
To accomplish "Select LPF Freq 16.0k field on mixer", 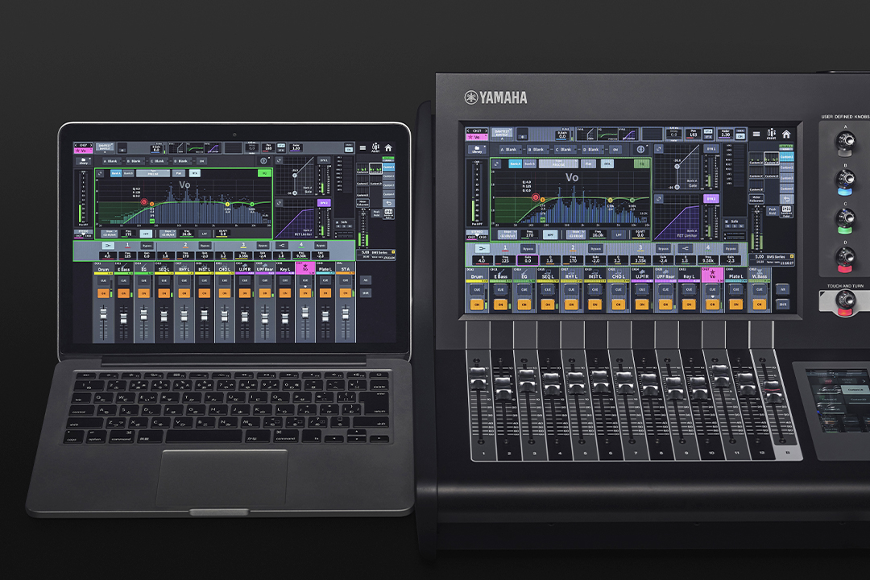I will point(598,234).
